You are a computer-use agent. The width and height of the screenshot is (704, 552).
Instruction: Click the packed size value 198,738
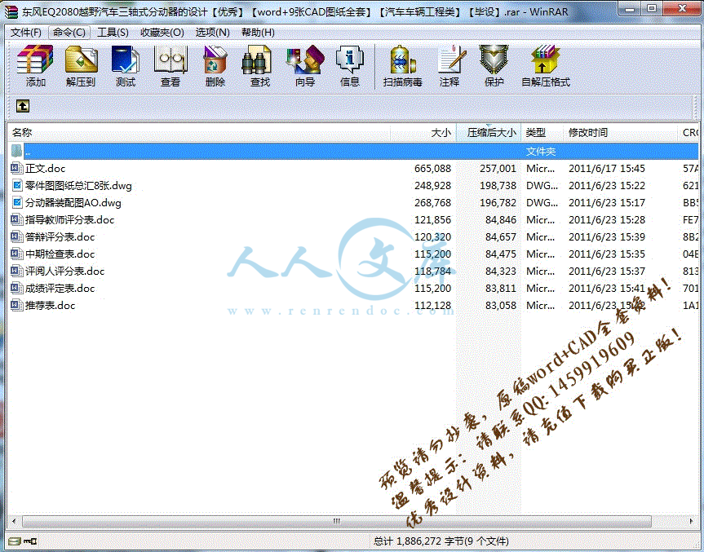498,185
